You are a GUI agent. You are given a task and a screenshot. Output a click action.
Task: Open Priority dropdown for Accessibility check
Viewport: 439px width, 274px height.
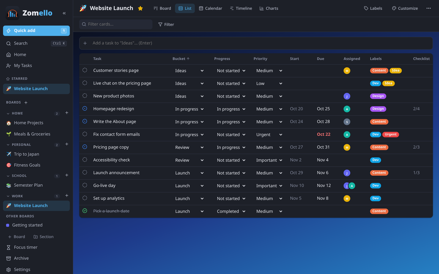tap(269, 160)
